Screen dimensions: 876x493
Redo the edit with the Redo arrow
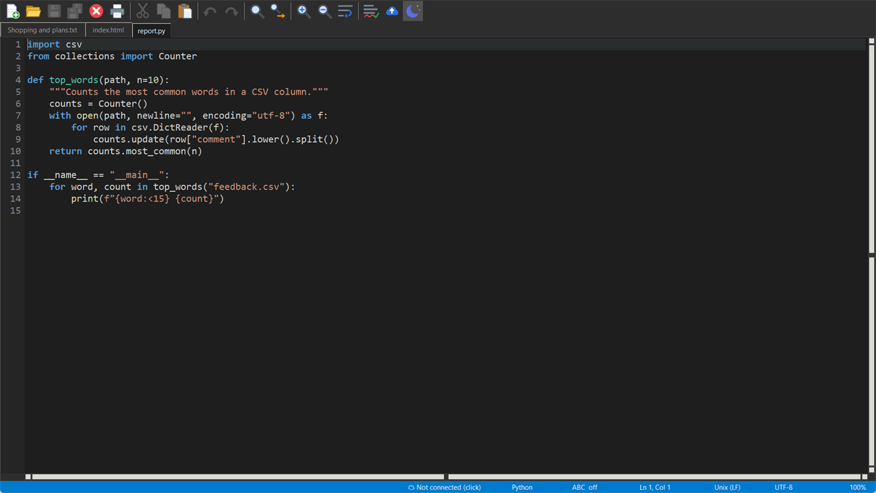[x=232, y=11]
